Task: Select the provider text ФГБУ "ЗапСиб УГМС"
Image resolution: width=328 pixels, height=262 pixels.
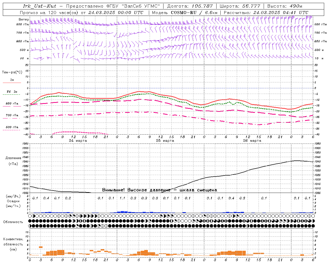Action: (x=133, y=6)
